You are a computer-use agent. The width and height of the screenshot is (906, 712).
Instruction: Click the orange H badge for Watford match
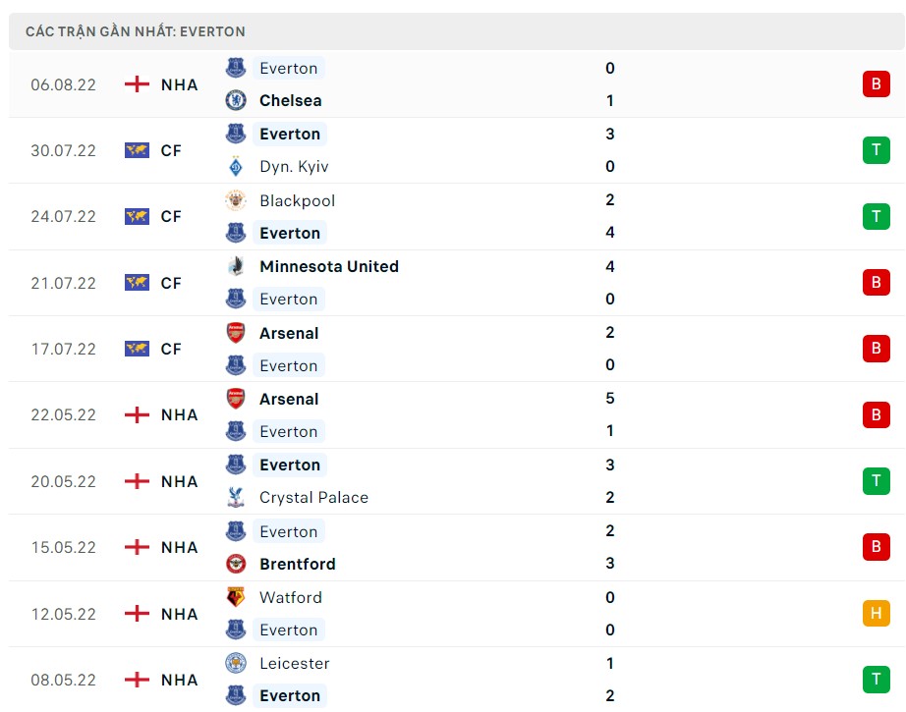coord(876,614)
